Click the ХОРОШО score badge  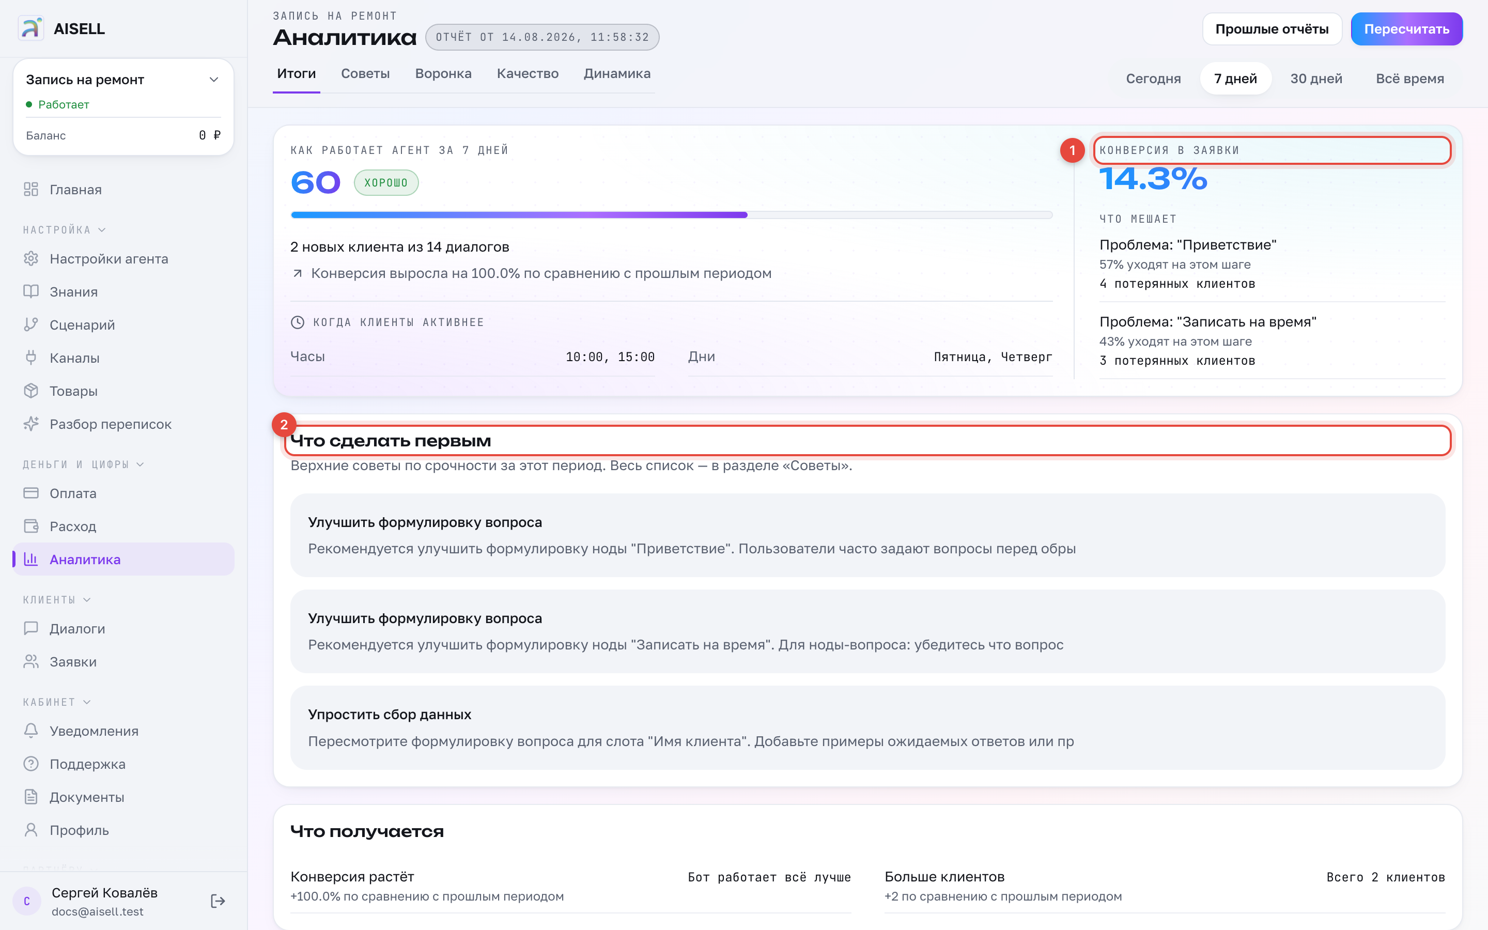pos(386,183)
